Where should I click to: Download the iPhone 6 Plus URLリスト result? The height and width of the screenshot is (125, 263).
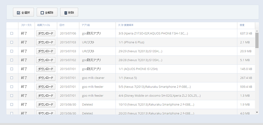tap(46, 42)
